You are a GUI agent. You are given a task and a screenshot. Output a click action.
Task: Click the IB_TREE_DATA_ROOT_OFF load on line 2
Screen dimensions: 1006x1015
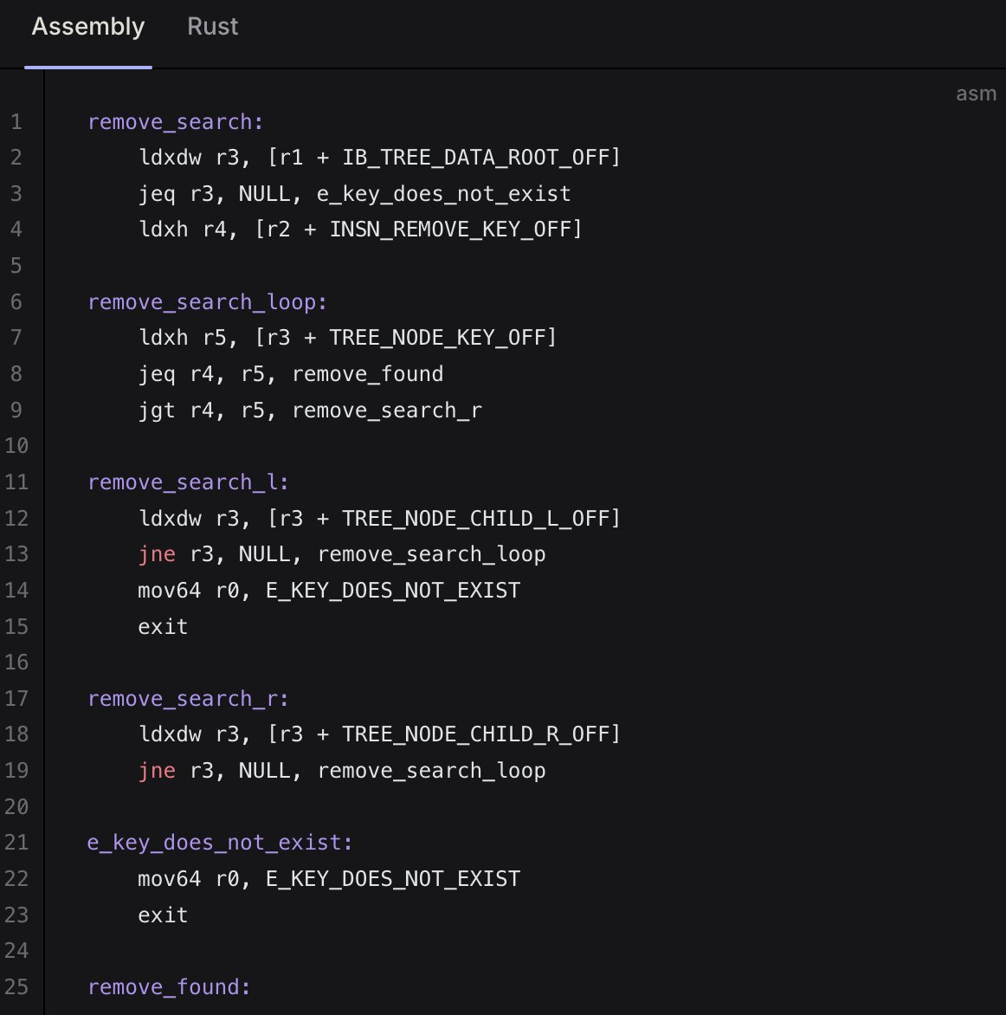tap(379, 158)
